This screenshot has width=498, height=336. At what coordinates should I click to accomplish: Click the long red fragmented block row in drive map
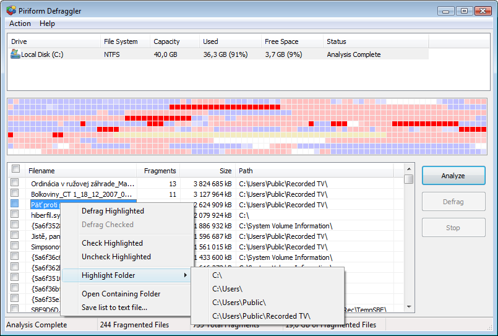coord(225,107)
